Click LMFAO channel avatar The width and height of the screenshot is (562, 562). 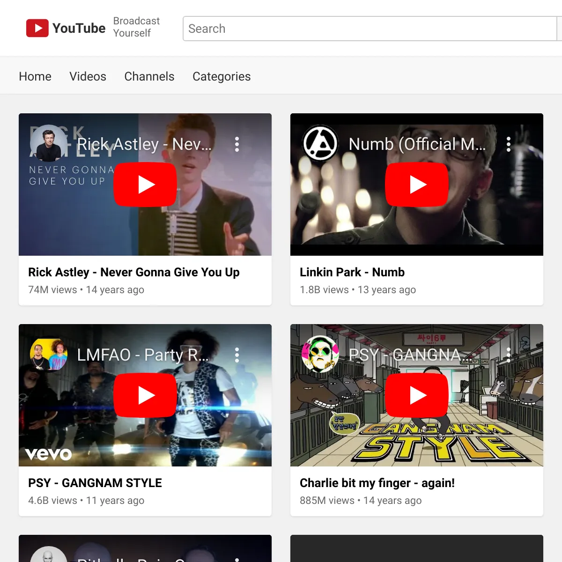coord(49,354)
